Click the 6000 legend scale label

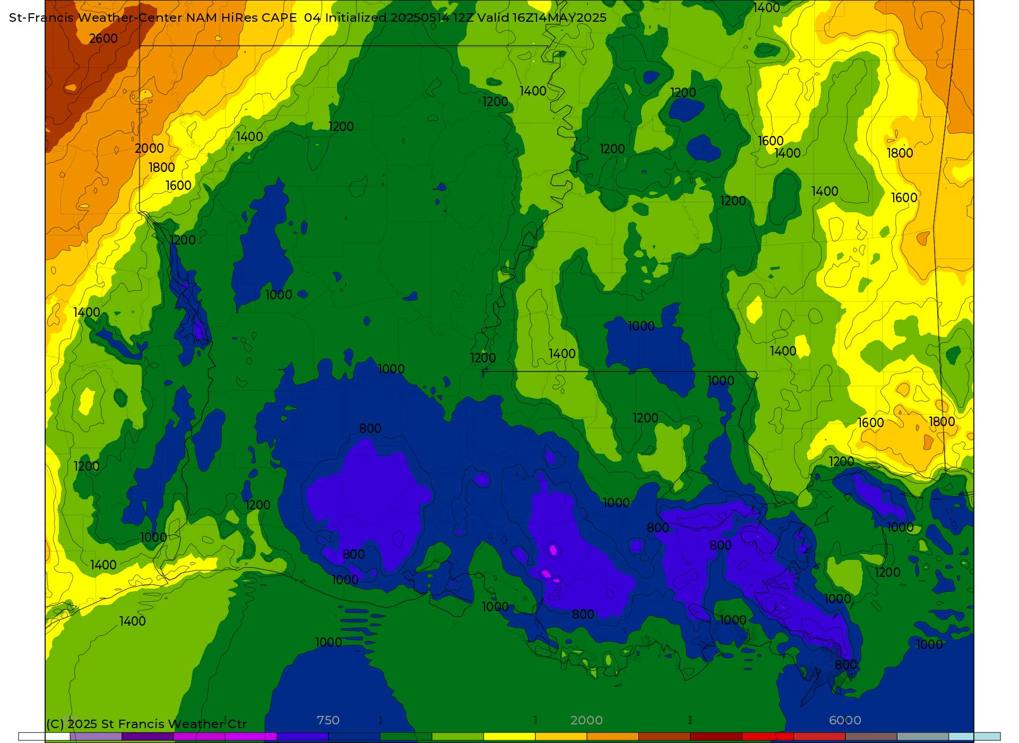(845, 720)
